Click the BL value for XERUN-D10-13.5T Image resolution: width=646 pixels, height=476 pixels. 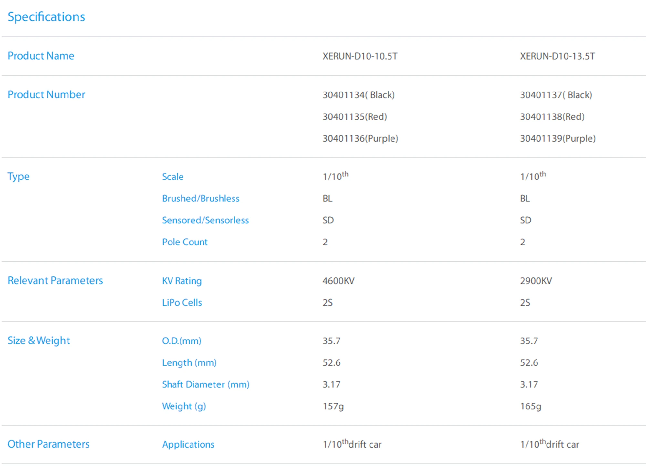click(x=525, y=198)
